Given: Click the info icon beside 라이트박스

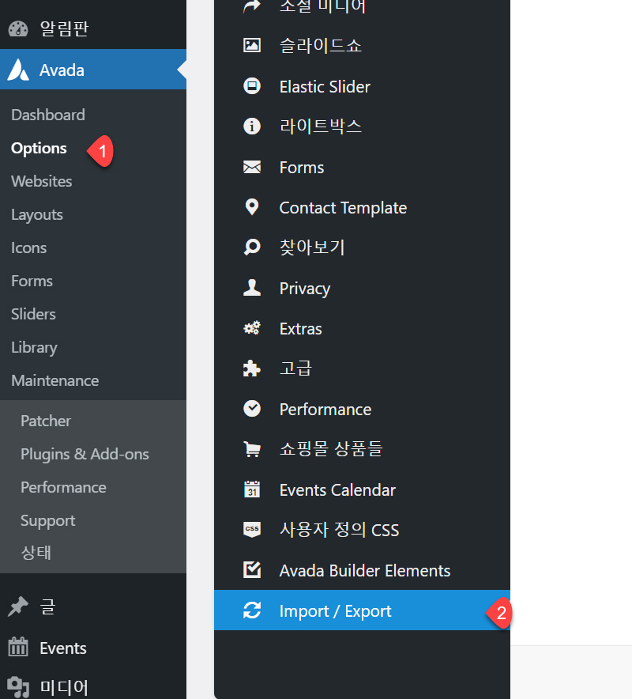Looking at the screenshot, I should (x=252, y=127).
